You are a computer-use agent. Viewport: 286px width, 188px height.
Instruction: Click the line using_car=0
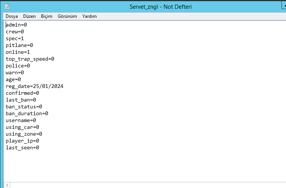(x=22, y=127)
